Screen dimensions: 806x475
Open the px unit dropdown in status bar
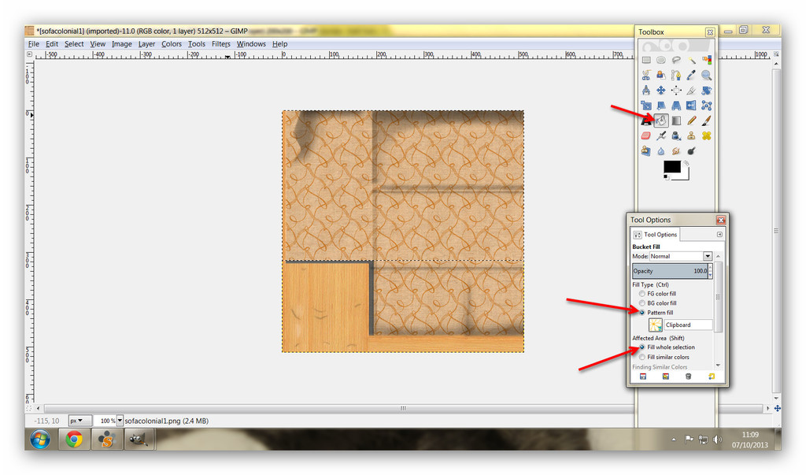(x=79, y=421)
